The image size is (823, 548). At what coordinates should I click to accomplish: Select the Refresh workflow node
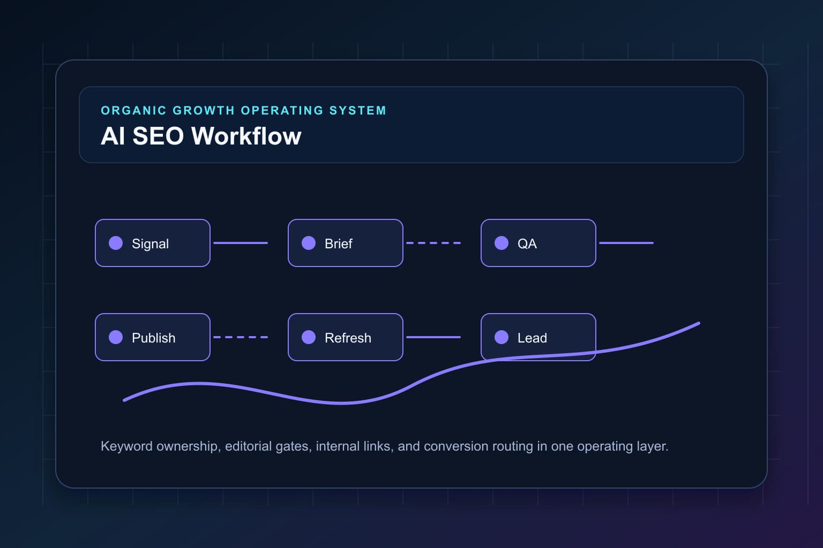point(346,337)
